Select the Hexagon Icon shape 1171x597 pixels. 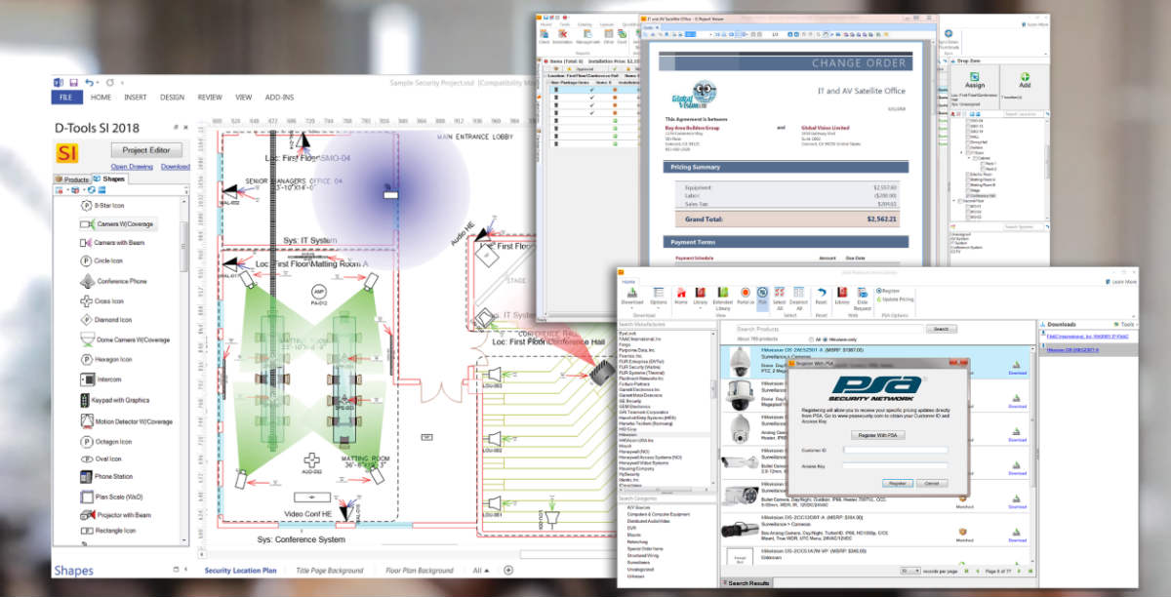coord(105,359)
